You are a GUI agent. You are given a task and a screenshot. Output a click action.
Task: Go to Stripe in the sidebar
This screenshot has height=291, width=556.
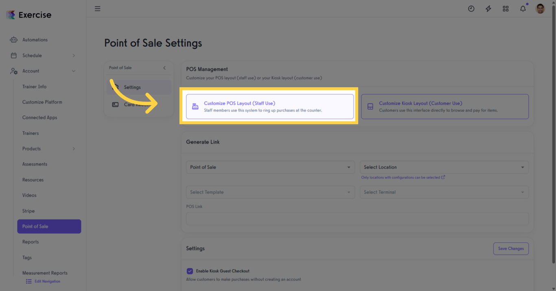pos(28,211)
